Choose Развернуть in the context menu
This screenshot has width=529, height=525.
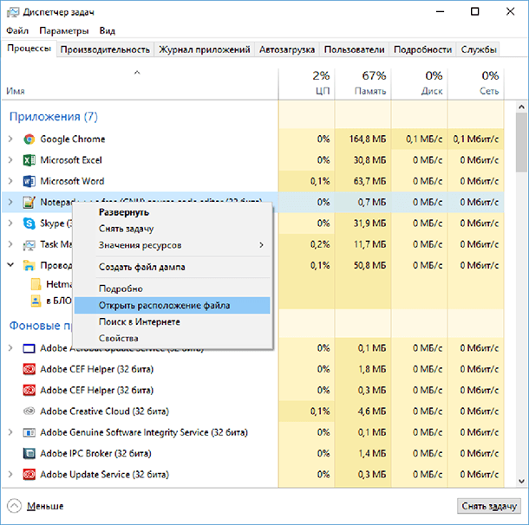coord(172,212)
